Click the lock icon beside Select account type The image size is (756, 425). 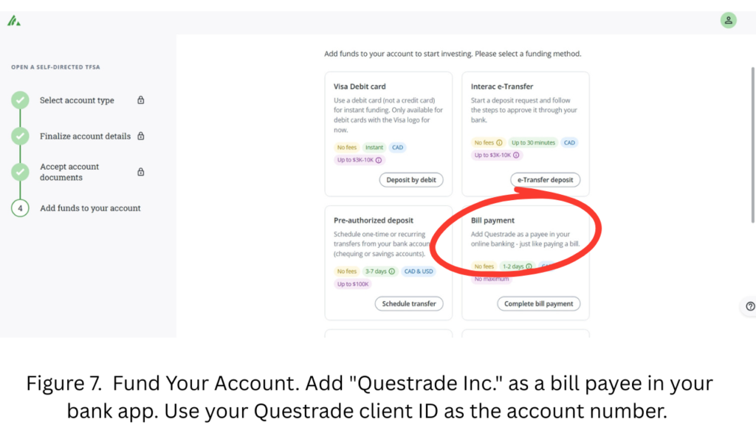140,100
